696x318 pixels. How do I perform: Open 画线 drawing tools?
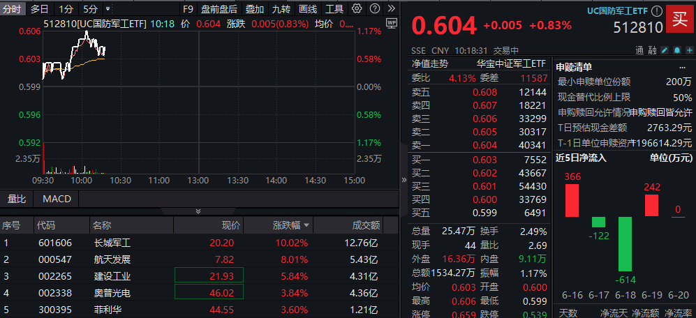(308, 8)
